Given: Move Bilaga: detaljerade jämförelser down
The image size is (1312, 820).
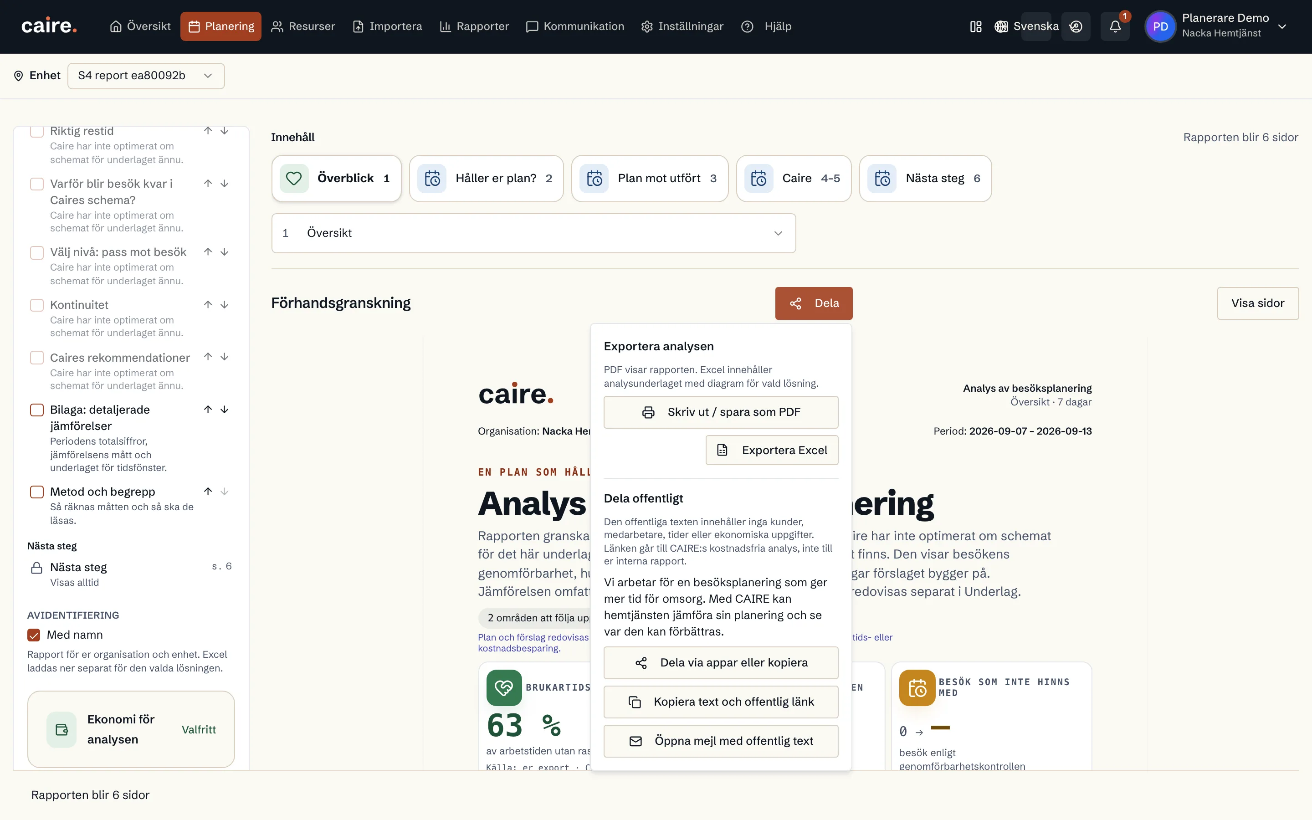Looking at the screenshot, I should coord(225,410).
